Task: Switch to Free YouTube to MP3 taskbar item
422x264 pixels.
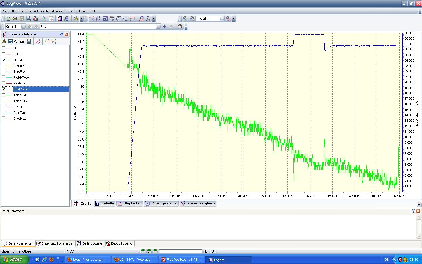Action: pyautogui.click(x=182, y=260)
